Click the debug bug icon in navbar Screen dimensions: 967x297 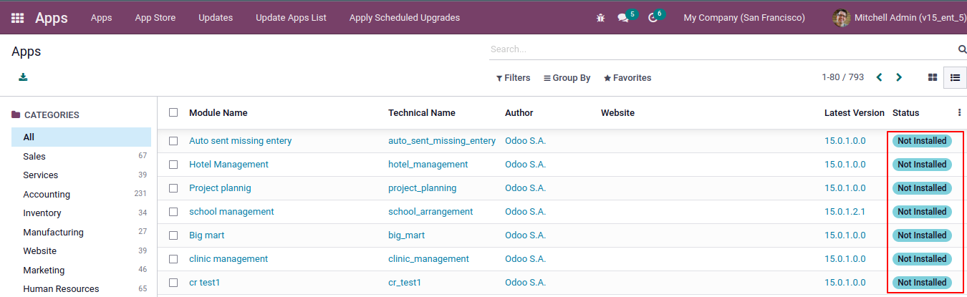600,18
